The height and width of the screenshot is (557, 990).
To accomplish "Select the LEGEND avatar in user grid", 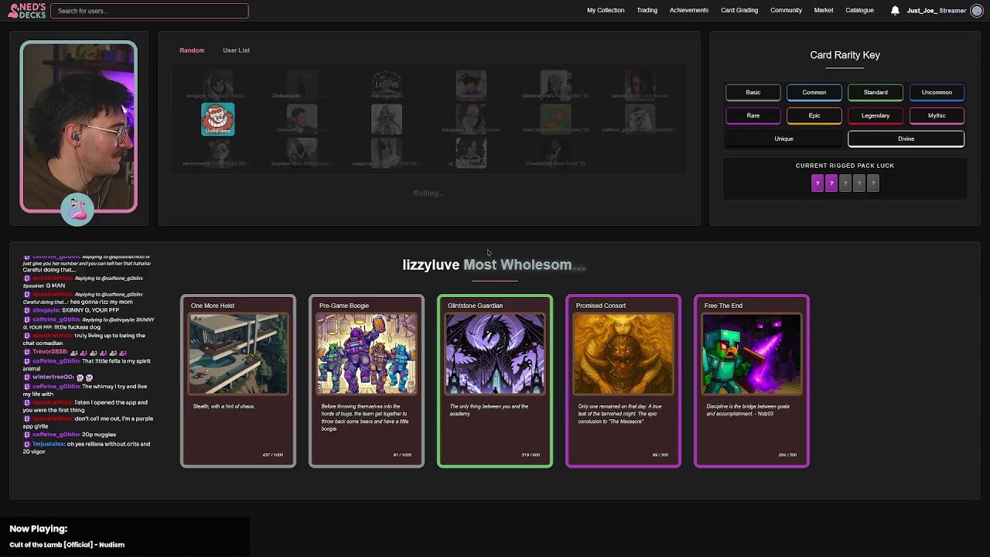I will [386, 84].
